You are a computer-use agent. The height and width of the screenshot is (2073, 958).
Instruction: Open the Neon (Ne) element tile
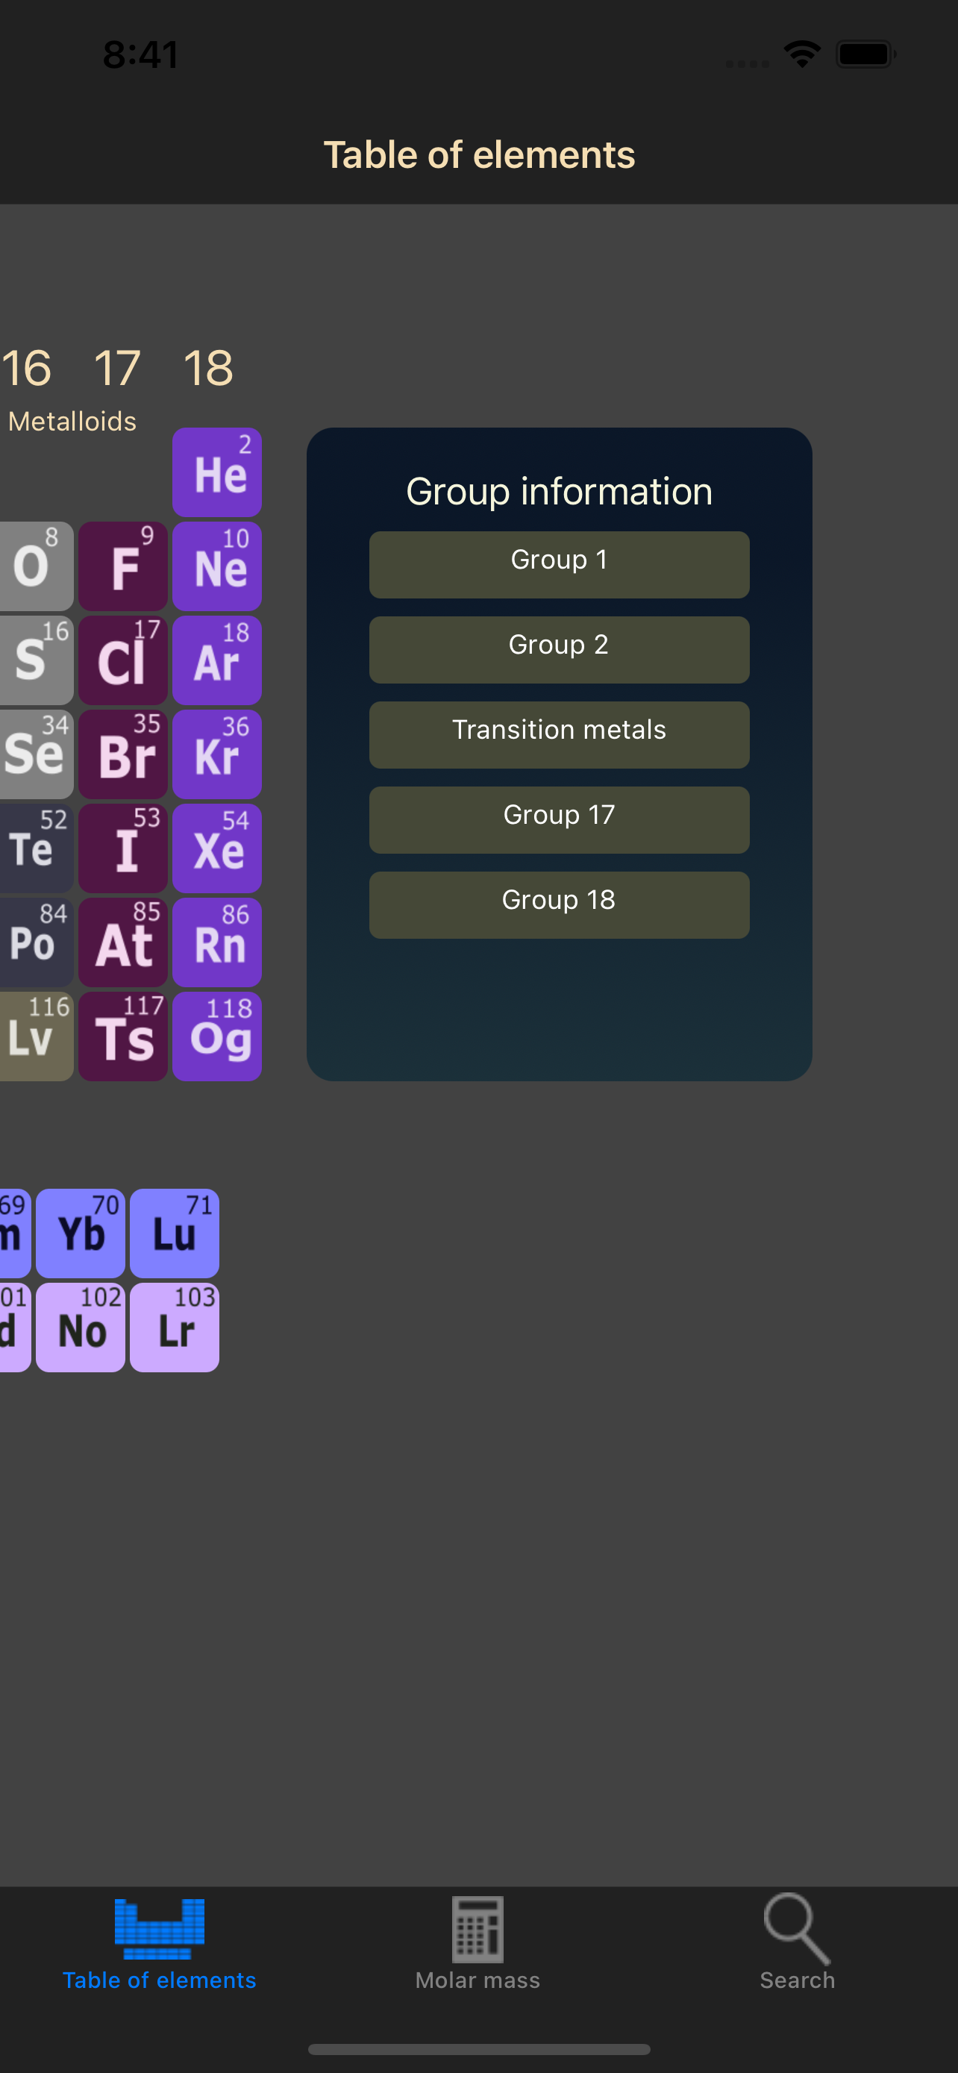216,566
